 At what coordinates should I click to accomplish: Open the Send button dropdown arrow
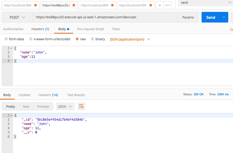coord(224,17)
